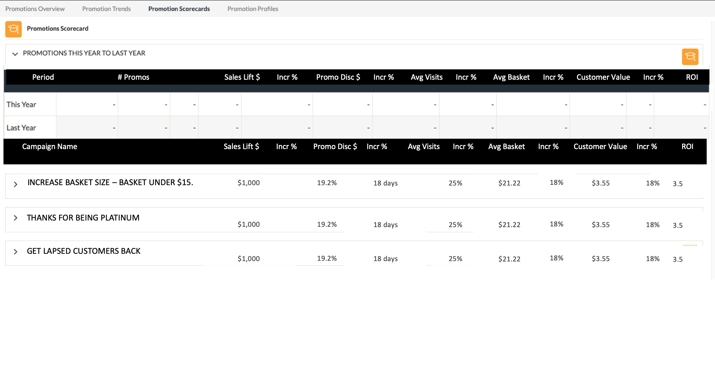Click ROI header in the campaign table
This screenshot has width=715, height=371.
tap(687, 146)
